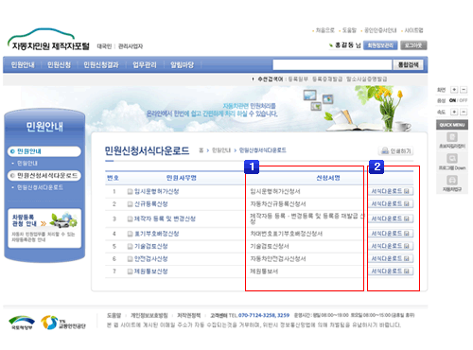Open the third quick menu icon

pyautogui.click(x=452, y=181)
